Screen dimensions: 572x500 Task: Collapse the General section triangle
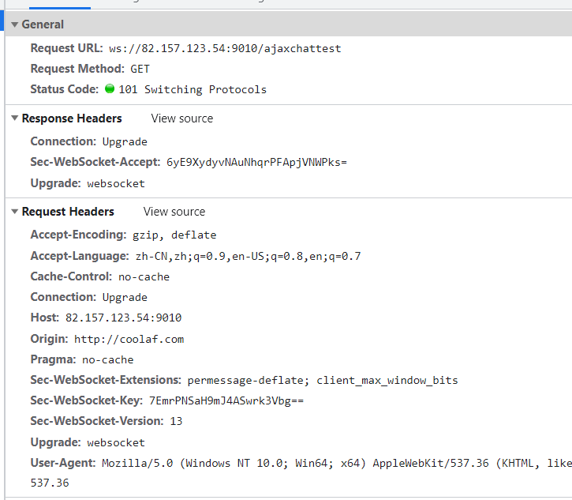tap(14, 24)
